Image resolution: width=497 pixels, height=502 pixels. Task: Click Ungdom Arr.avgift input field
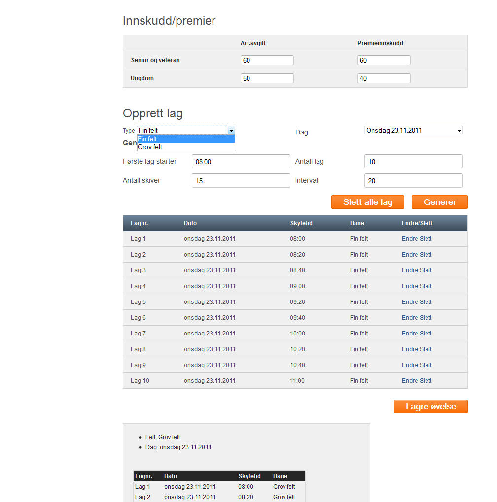click(267, 78)
